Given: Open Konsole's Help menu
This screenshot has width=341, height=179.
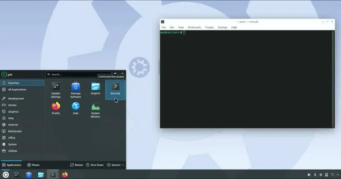Looking at the screenshot, I should 234,27.
